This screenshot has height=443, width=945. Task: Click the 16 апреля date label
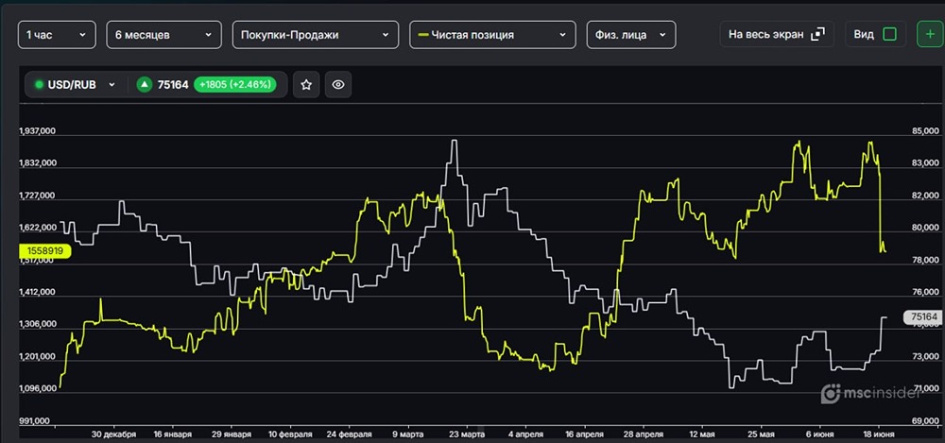(585, 434)
